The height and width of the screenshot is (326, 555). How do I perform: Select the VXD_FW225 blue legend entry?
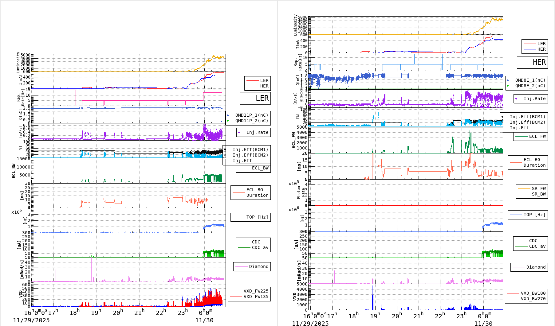tap(255, 291)
